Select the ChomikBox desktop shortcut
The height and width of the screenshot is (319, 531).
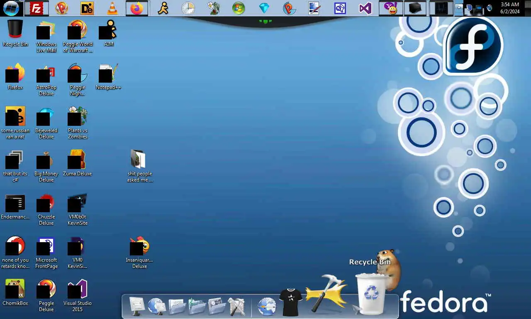pyautogui.click(x=15, y=292)
